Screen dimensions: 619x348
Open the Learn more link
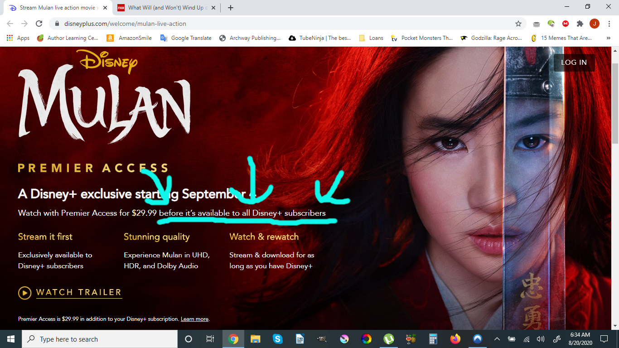pos(194,319)
